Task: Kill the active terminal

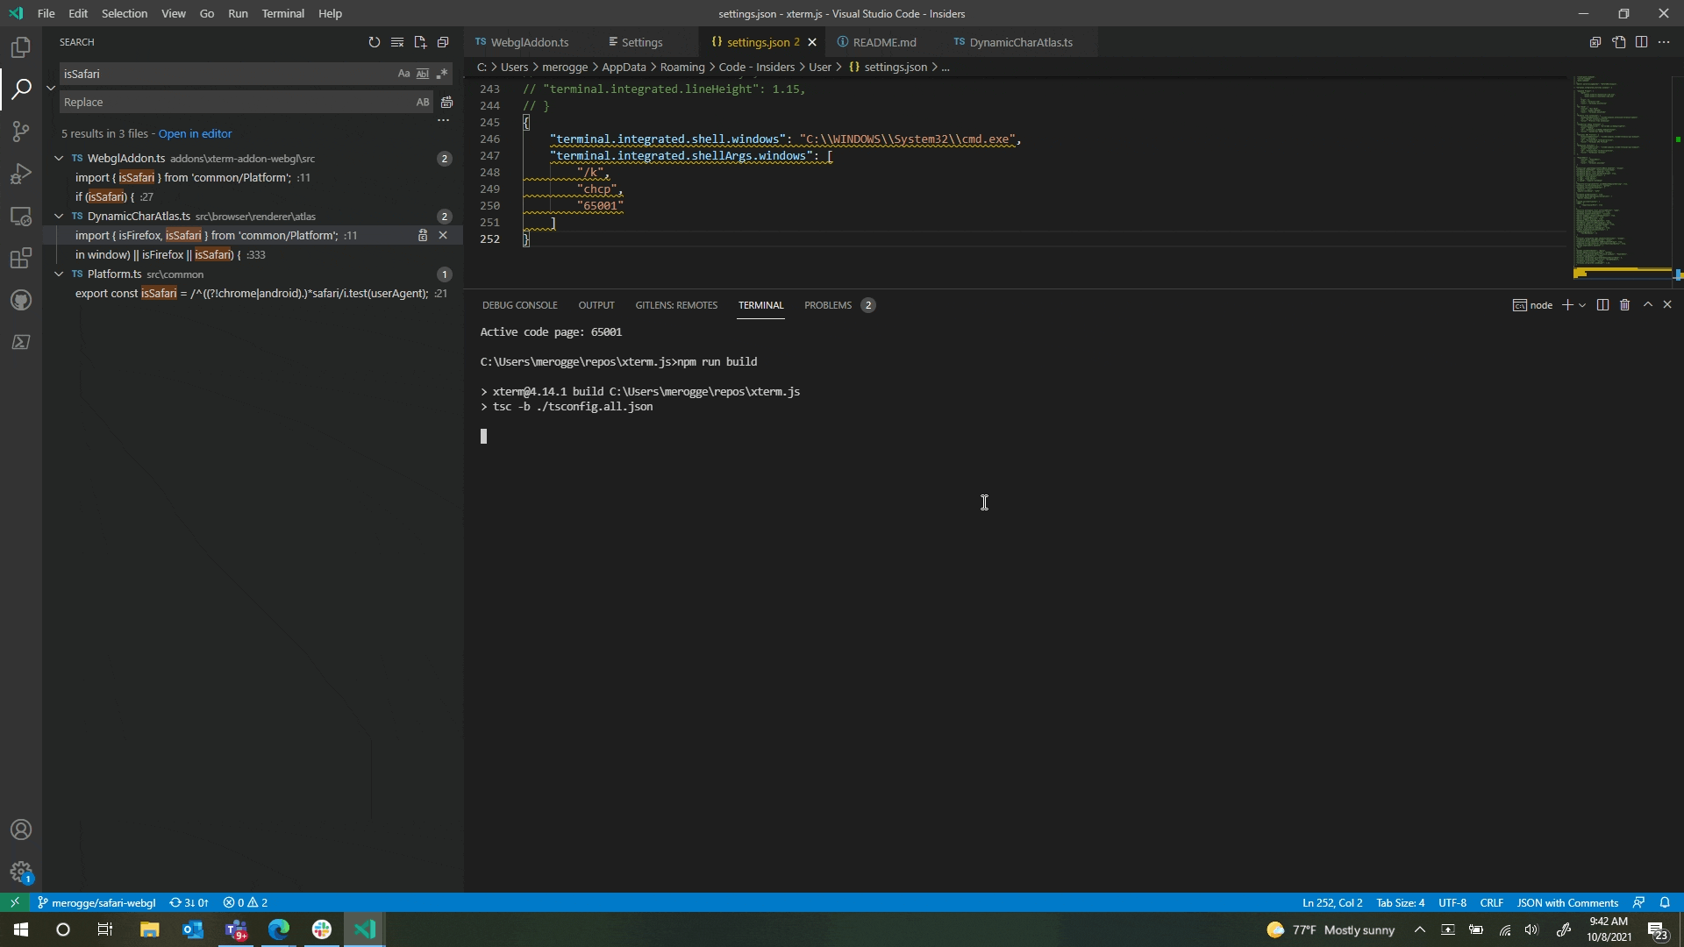Action: pos(1625,304)
